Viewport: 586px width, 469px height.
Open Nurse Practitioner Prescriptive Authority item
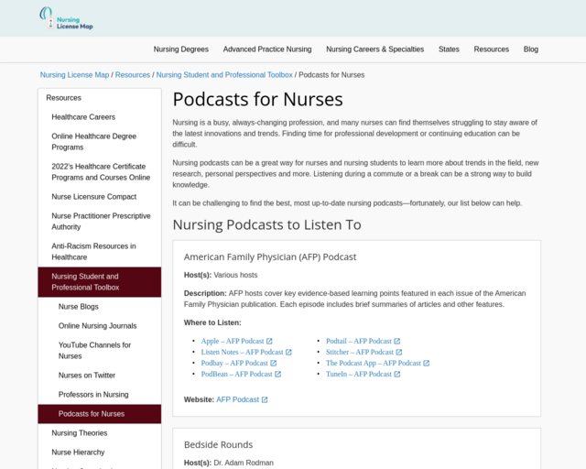100,222
